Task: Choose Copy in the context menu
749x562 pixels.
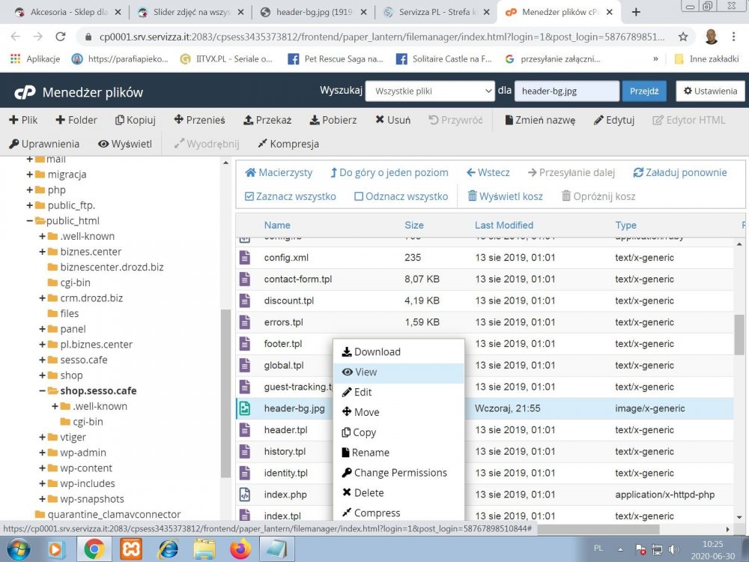Action: click(x=398, y=432)
